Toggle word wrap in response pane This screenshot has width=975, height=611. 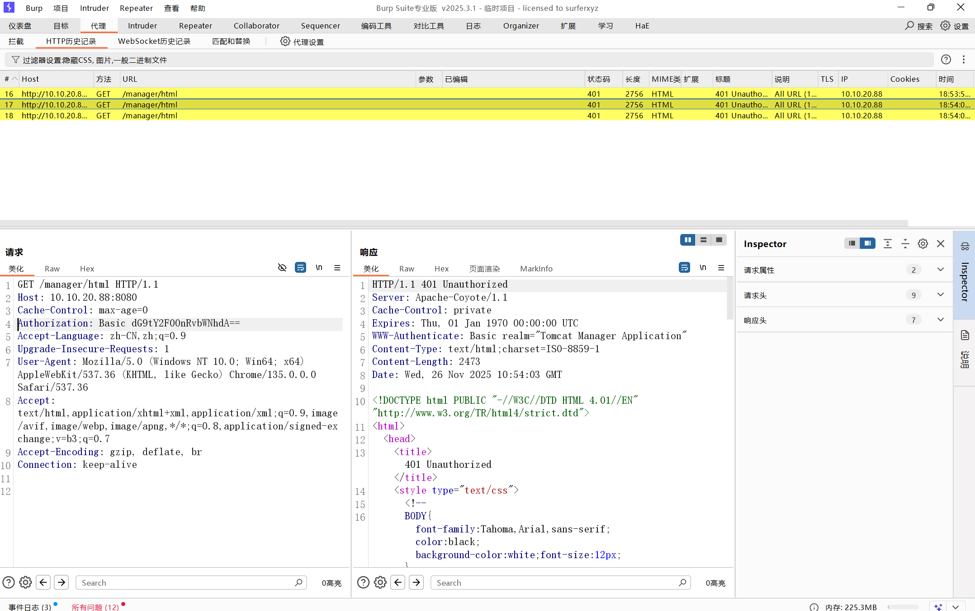tap(684, 268)
